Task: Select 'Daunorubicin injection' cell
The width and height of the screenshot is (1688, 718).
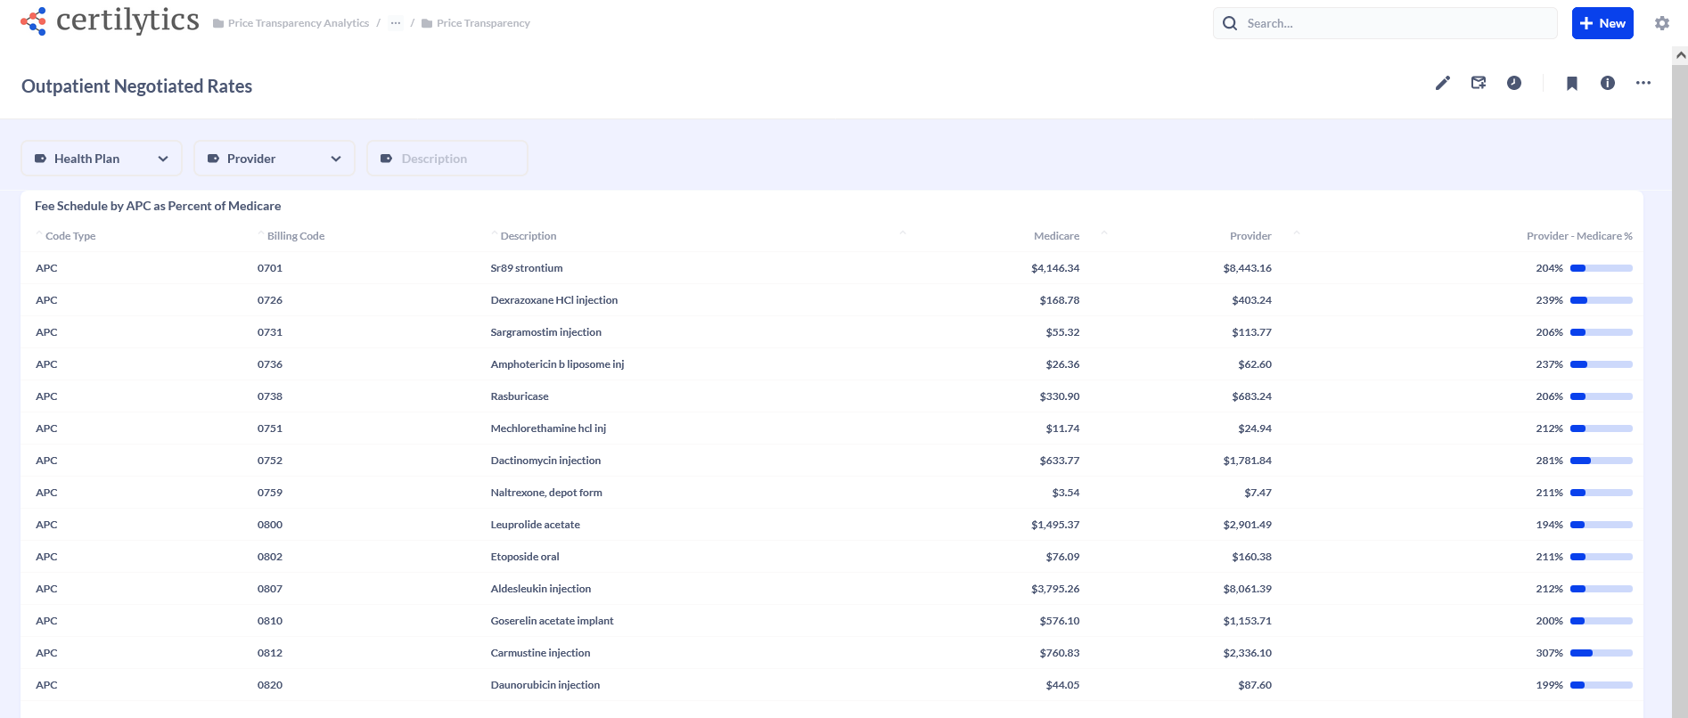Action: pyautogui.click(x=545, y=685)
